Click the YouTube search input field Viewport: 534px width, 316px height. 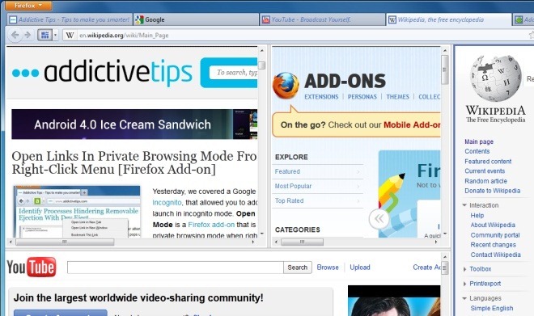(x=176, y=268)
